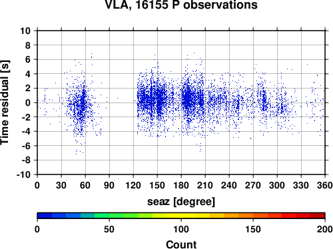
Task: Click the seaz [degree] axis label
Action: [181, 202]
